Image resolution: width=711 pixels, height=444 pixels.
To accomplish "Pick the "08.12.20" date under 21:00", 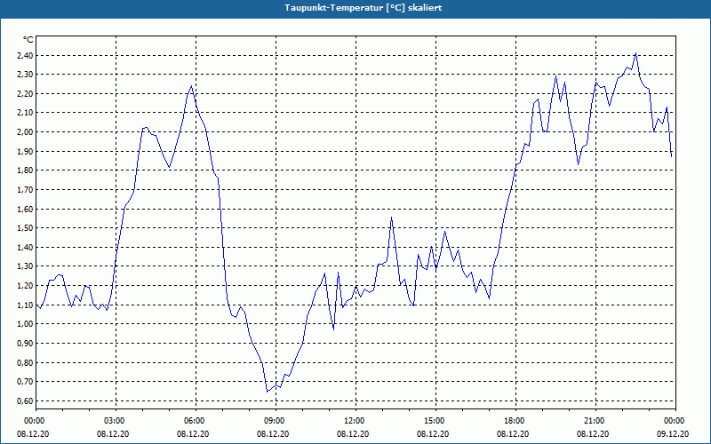I will tap(593, 434).
